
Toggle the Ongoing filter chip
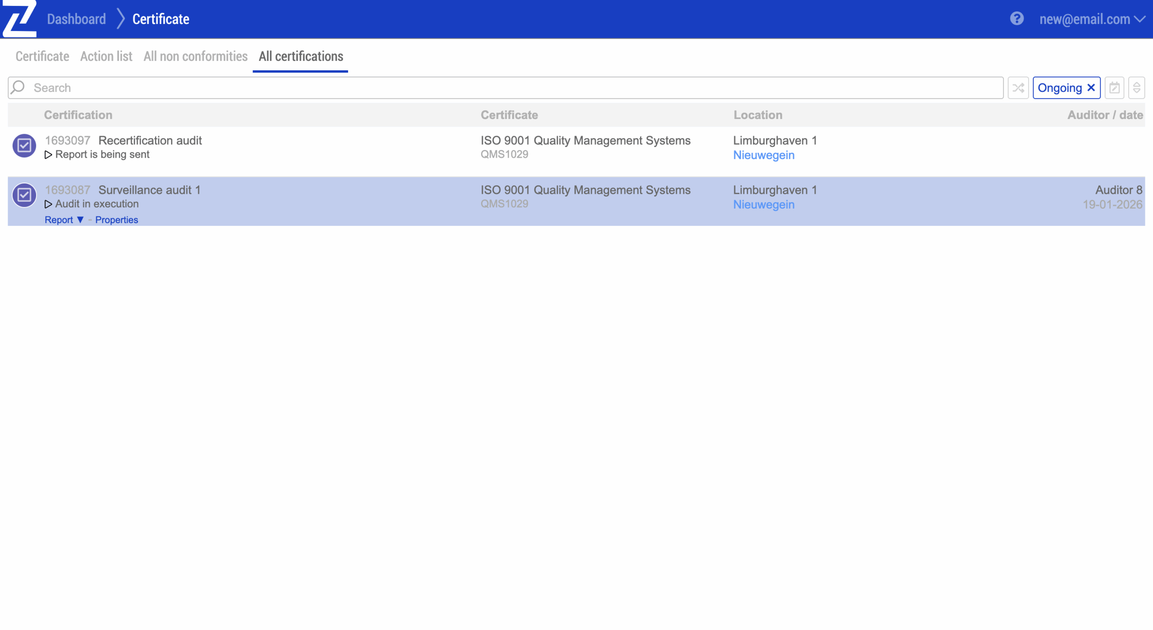[x=1059, y=88]
